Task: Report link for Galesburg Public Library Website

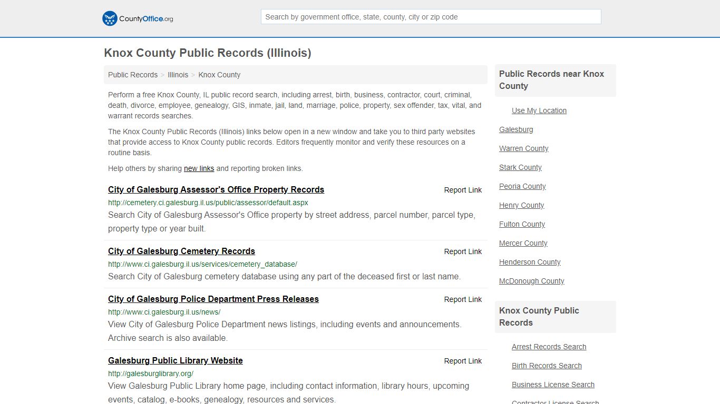Action: pos(463,361)
